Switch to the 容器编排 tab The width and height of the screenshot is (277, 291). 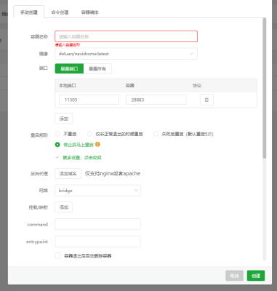(x=90, y=12)
